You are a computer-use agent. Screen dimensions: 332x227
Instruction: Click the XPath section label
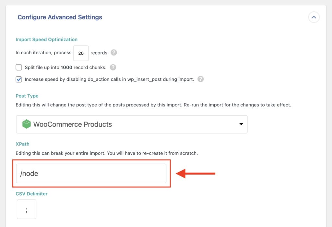(x=22, y=144)
